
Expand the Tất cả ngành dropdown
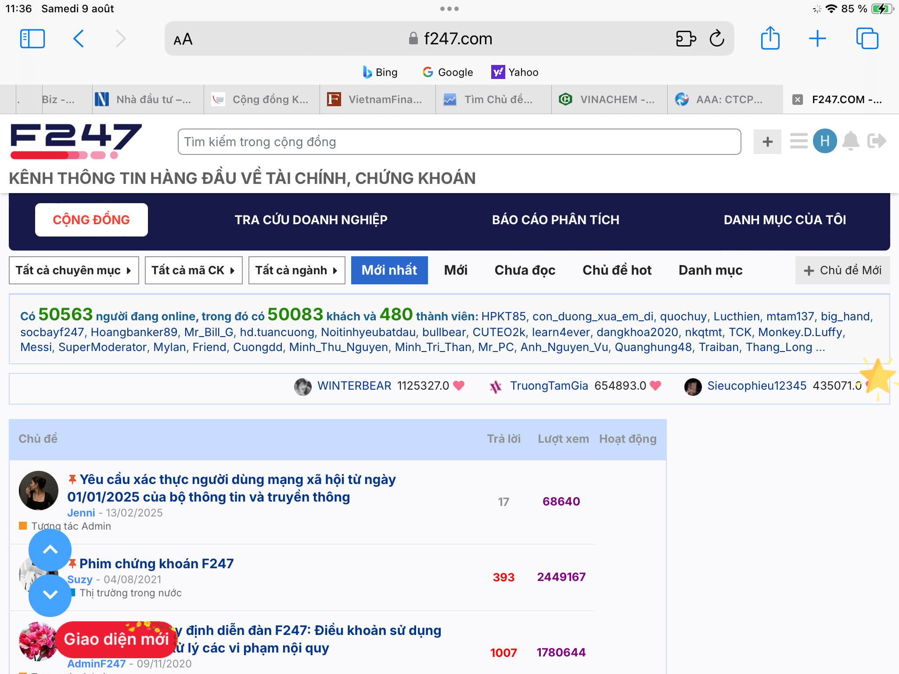(297, 270)
